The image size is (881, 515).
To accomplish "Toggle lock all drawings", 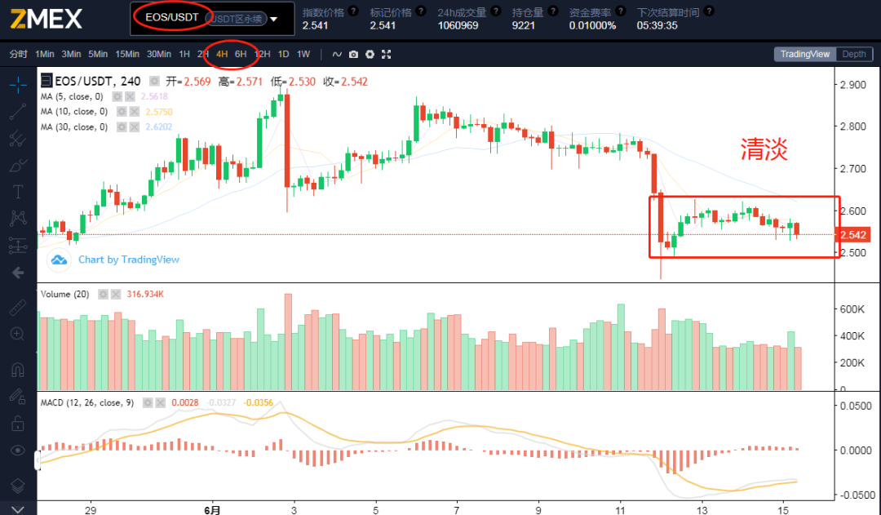I will click(17, 423).
